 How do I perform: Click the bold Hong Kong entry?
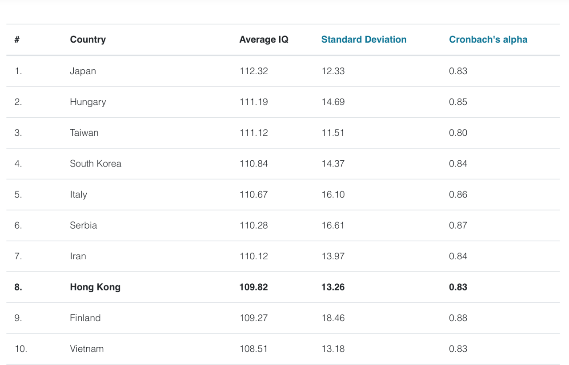pos(95,287)
